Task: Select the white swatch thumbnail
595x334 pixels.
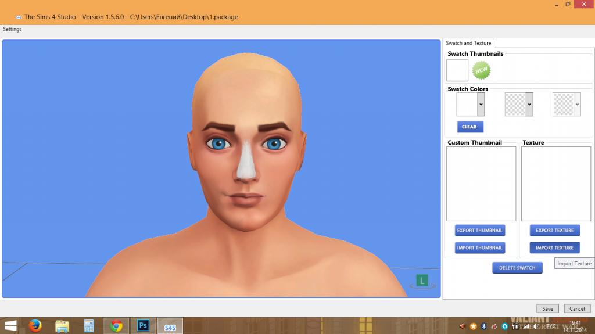Action: coord(457,70)
